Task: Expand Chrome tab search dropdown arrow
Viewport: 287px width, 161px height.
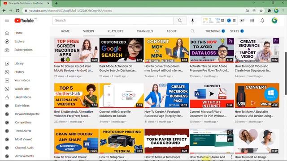Action: tap(253, 3)
